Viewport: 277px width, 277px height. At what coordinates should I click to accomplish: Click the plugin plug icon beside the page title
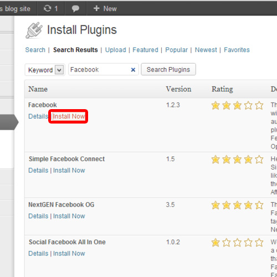pos(34,30)
